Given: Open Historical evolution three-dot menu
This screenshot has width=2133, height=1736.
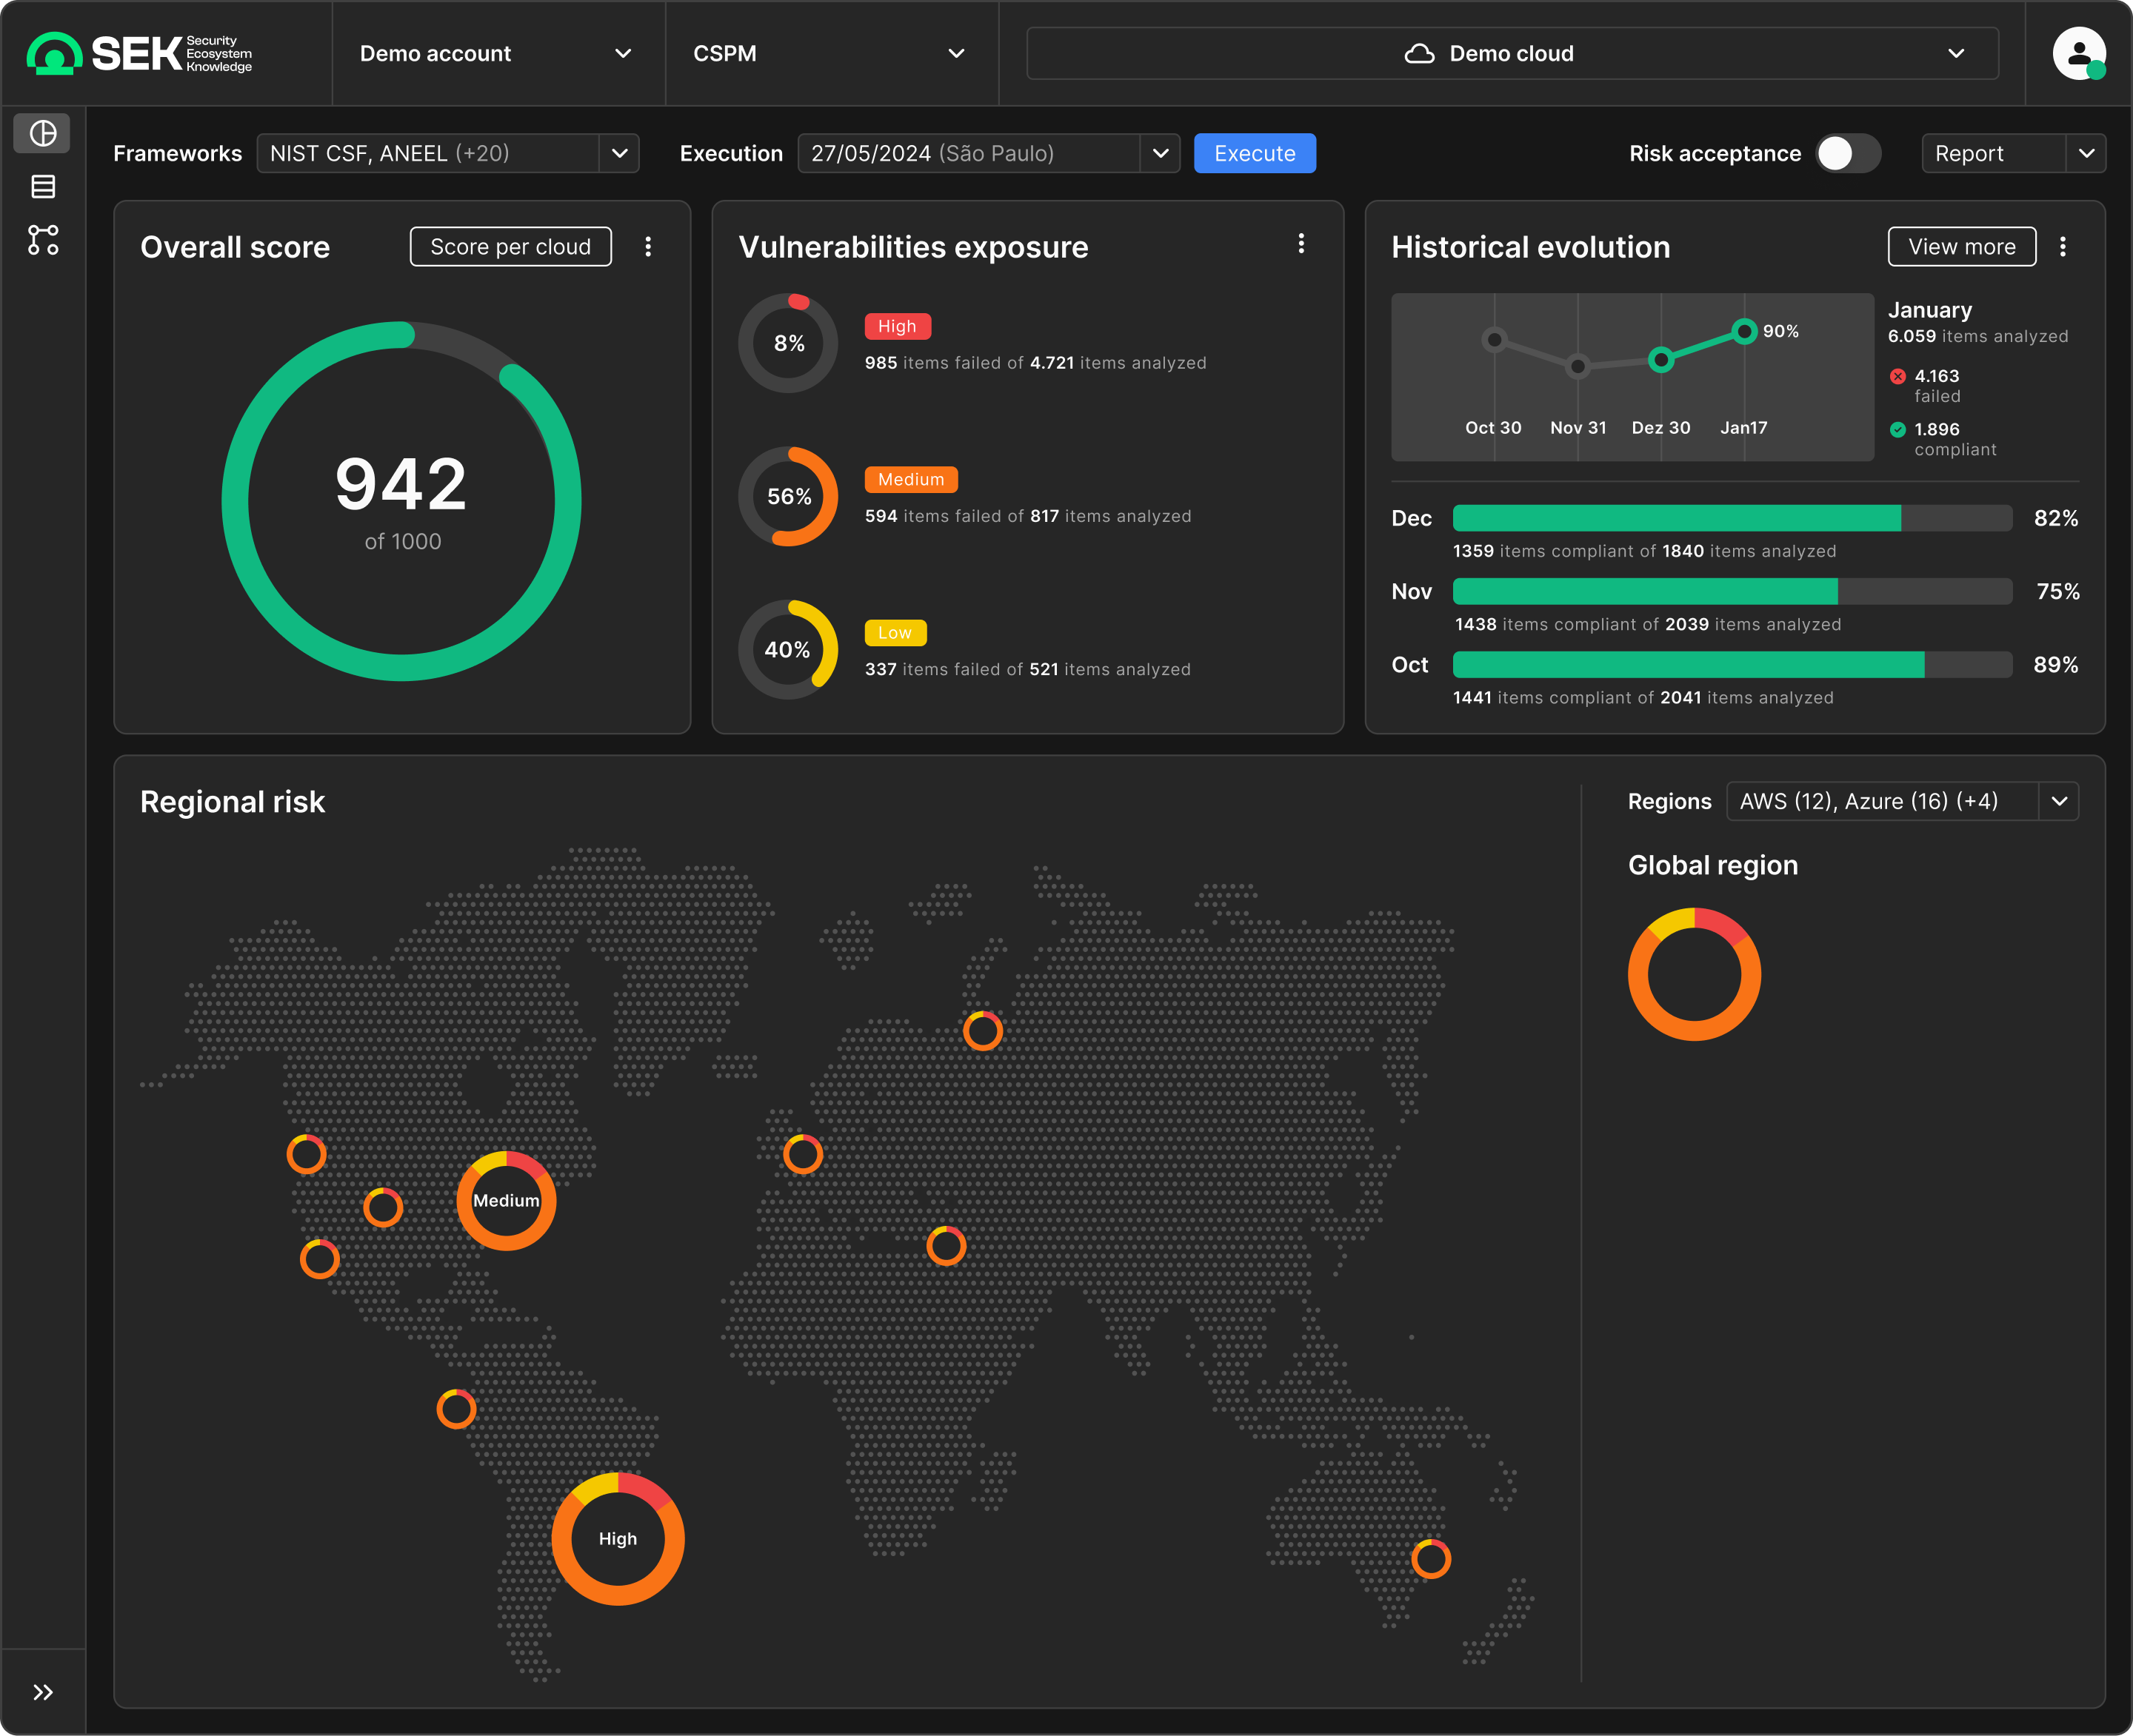Looking at the screenshot, I should click(x=2062, y=247).
